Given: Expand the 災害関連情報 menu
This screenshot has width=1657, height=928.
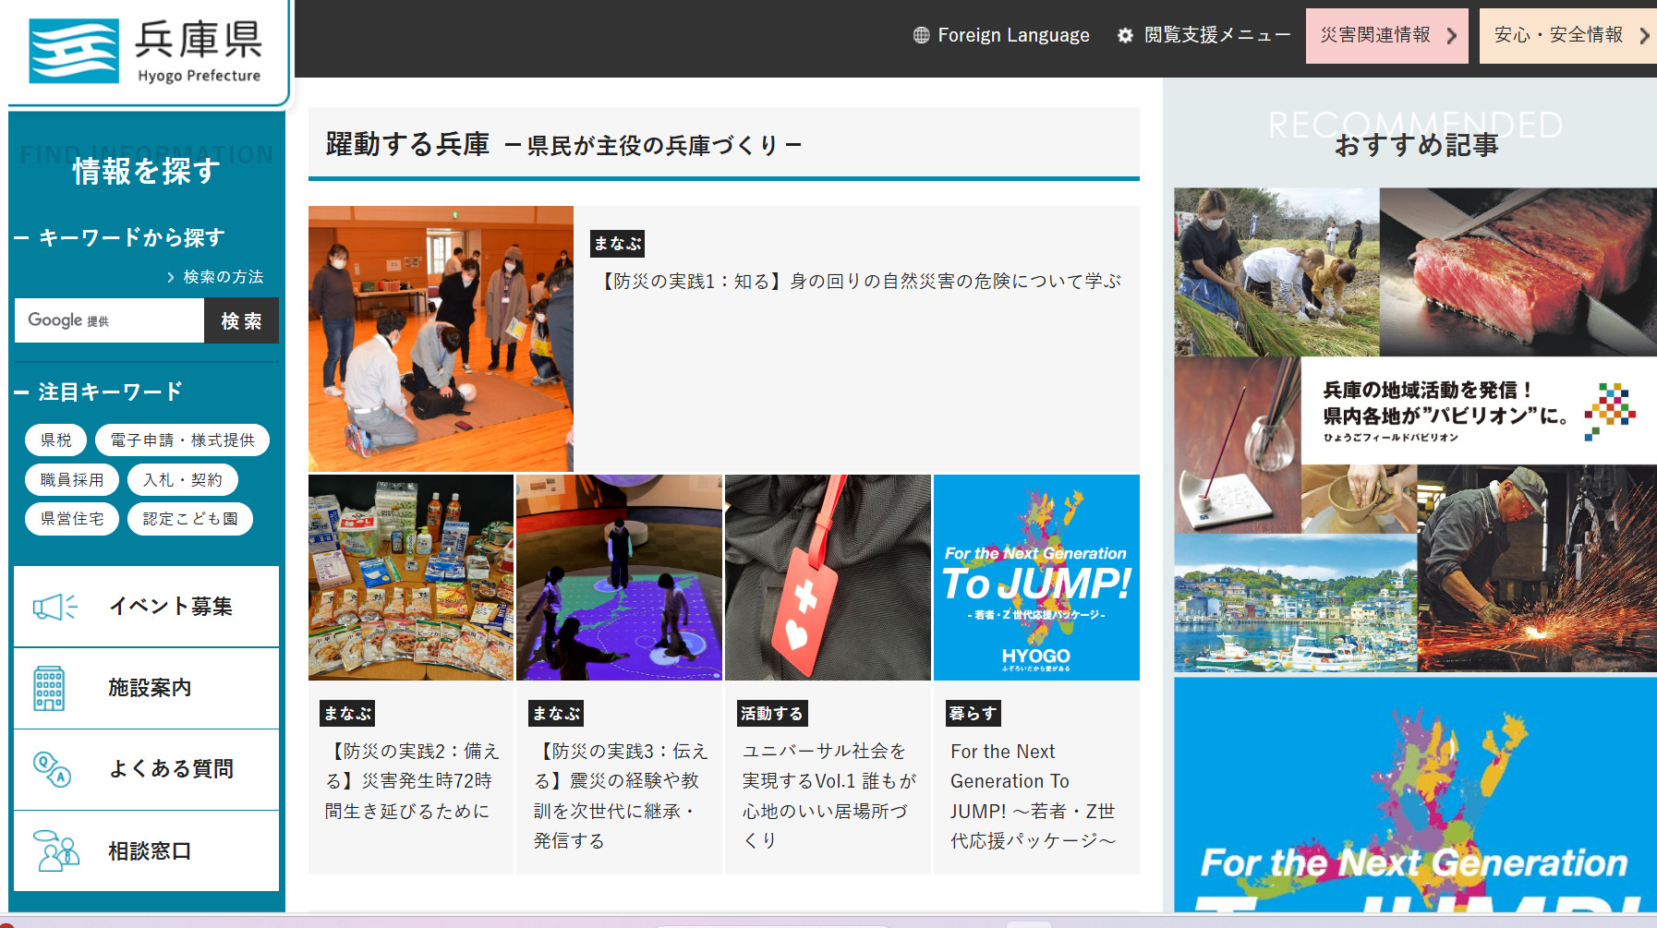Looking at the screenshot, I should click(x=1385, y=35).
